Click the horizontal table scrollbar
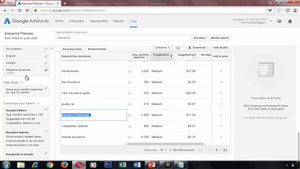The height and width of the screenshot is (169, 300). coord(165,144)
